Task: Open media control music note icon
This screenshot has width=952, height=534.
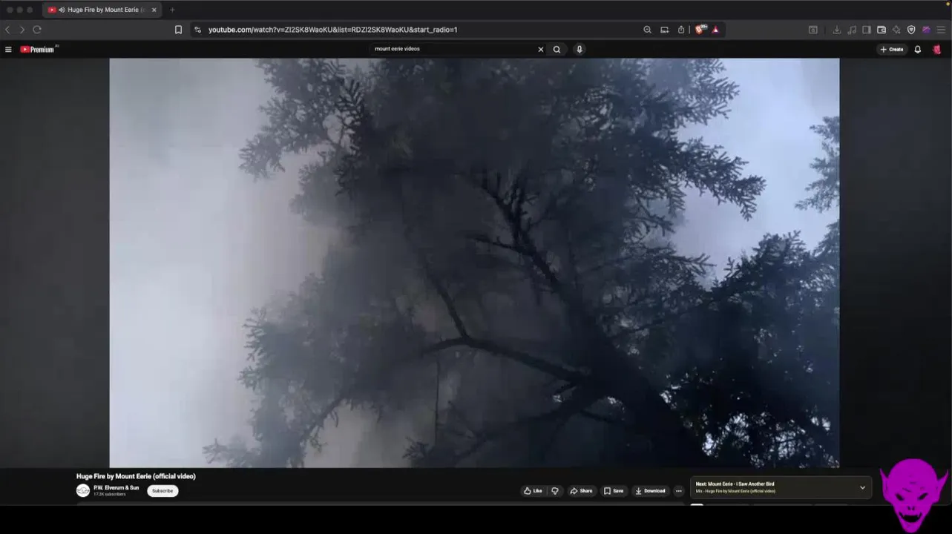Action: click(x=852, y=30)
